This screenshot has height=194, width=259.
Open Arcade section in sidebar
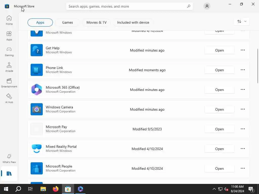(x=9, y=67)
